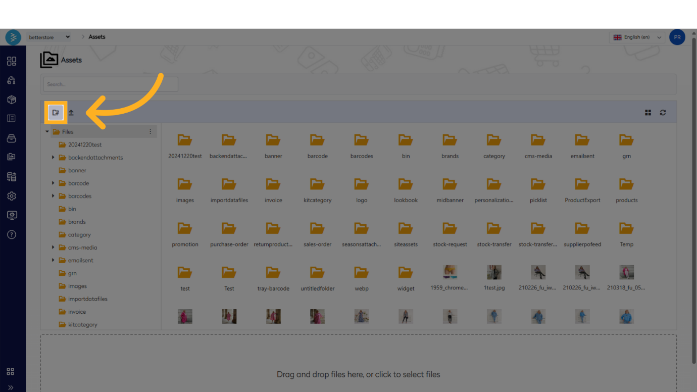This screenshot has width=697, height=392.
Task: Click the new folder icon in toolbar
Action: (56, 113)
